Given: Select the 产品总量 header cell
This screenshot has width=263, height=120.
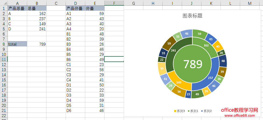Looking at the screenshot, I should click(x=17, y=8).
